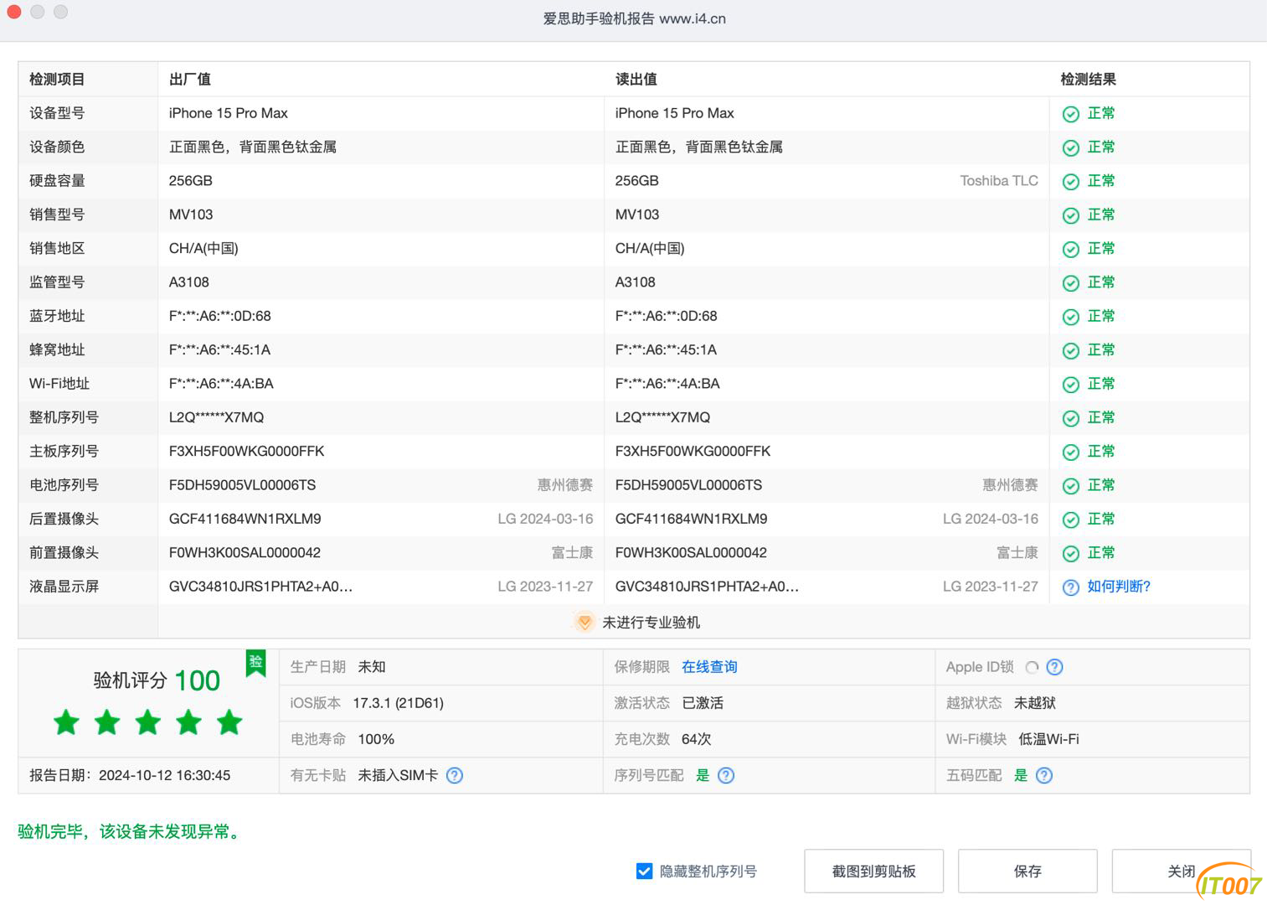Click 电池寿命 value 100%
Viewport: 1267px width, 905px height.
coord(376,739)
